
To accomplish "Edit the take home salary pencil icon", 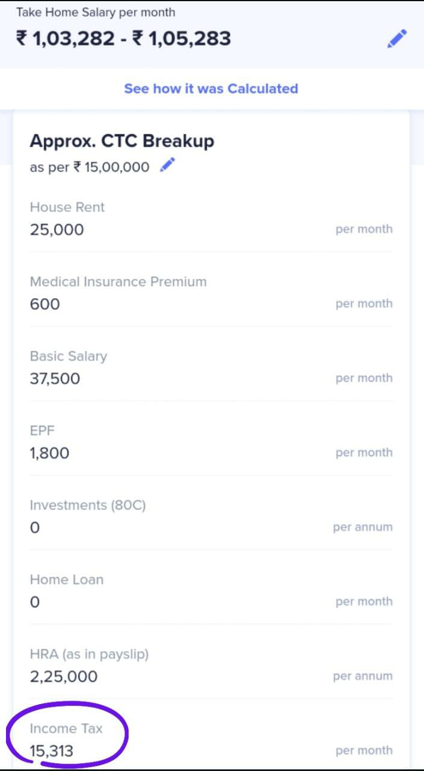I will (x=396, y=39).
